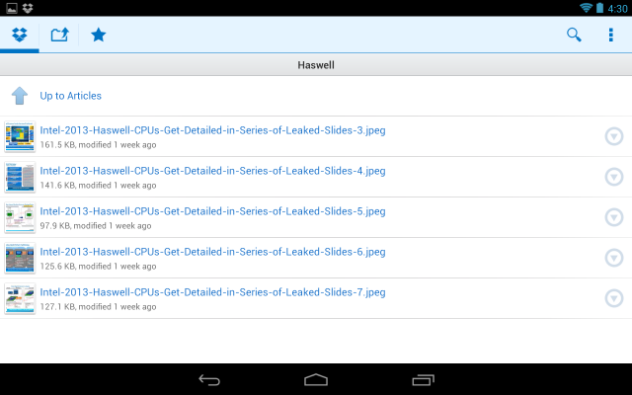The image size is (632, 395).
Task: Open the Leaked-Slides-3.jpeg thumbnail
Action: point(20,136)
